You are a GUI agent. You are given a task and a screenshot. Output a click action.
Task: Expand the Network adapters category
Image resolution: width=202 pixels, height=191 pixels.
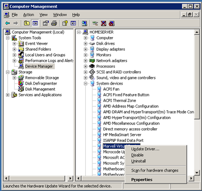pos(85,61)
